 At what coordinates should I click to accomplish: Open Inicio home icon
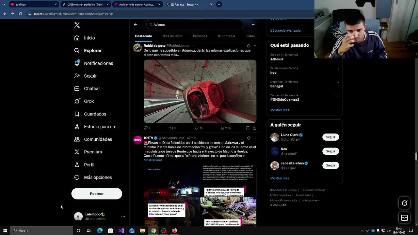coord(77,38)
